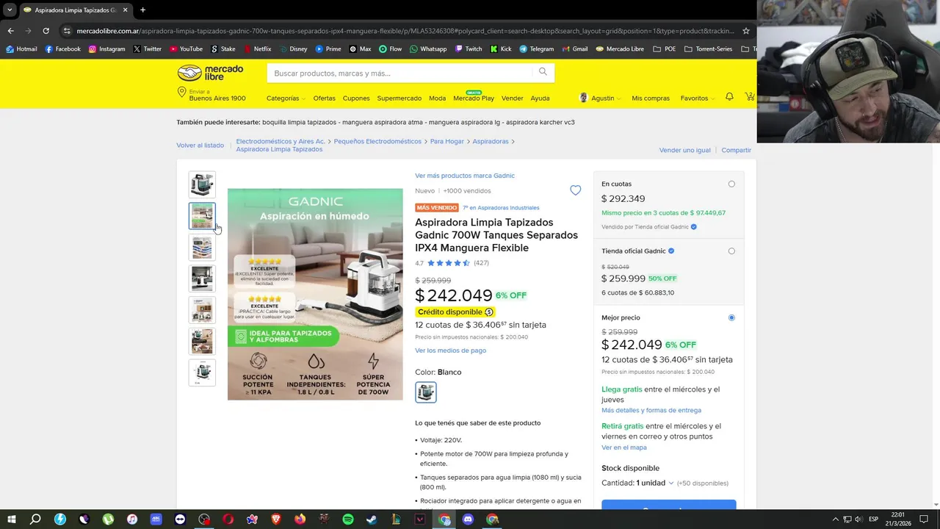Open the Twitch bookmark
The width and height of the screenshot is (940, 529).
point(469,49)
